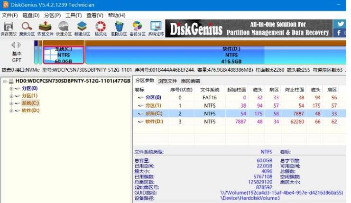Click the partition icon beside 软件(D:) in the table
Screen dimensions: 351x203
pyautogui.click(x=140, y=122)
